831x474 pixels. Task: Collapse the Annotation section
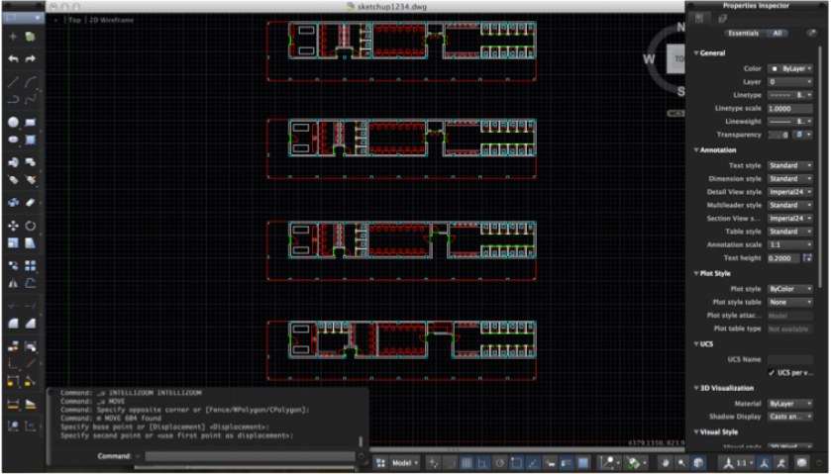tap(696, 149)
